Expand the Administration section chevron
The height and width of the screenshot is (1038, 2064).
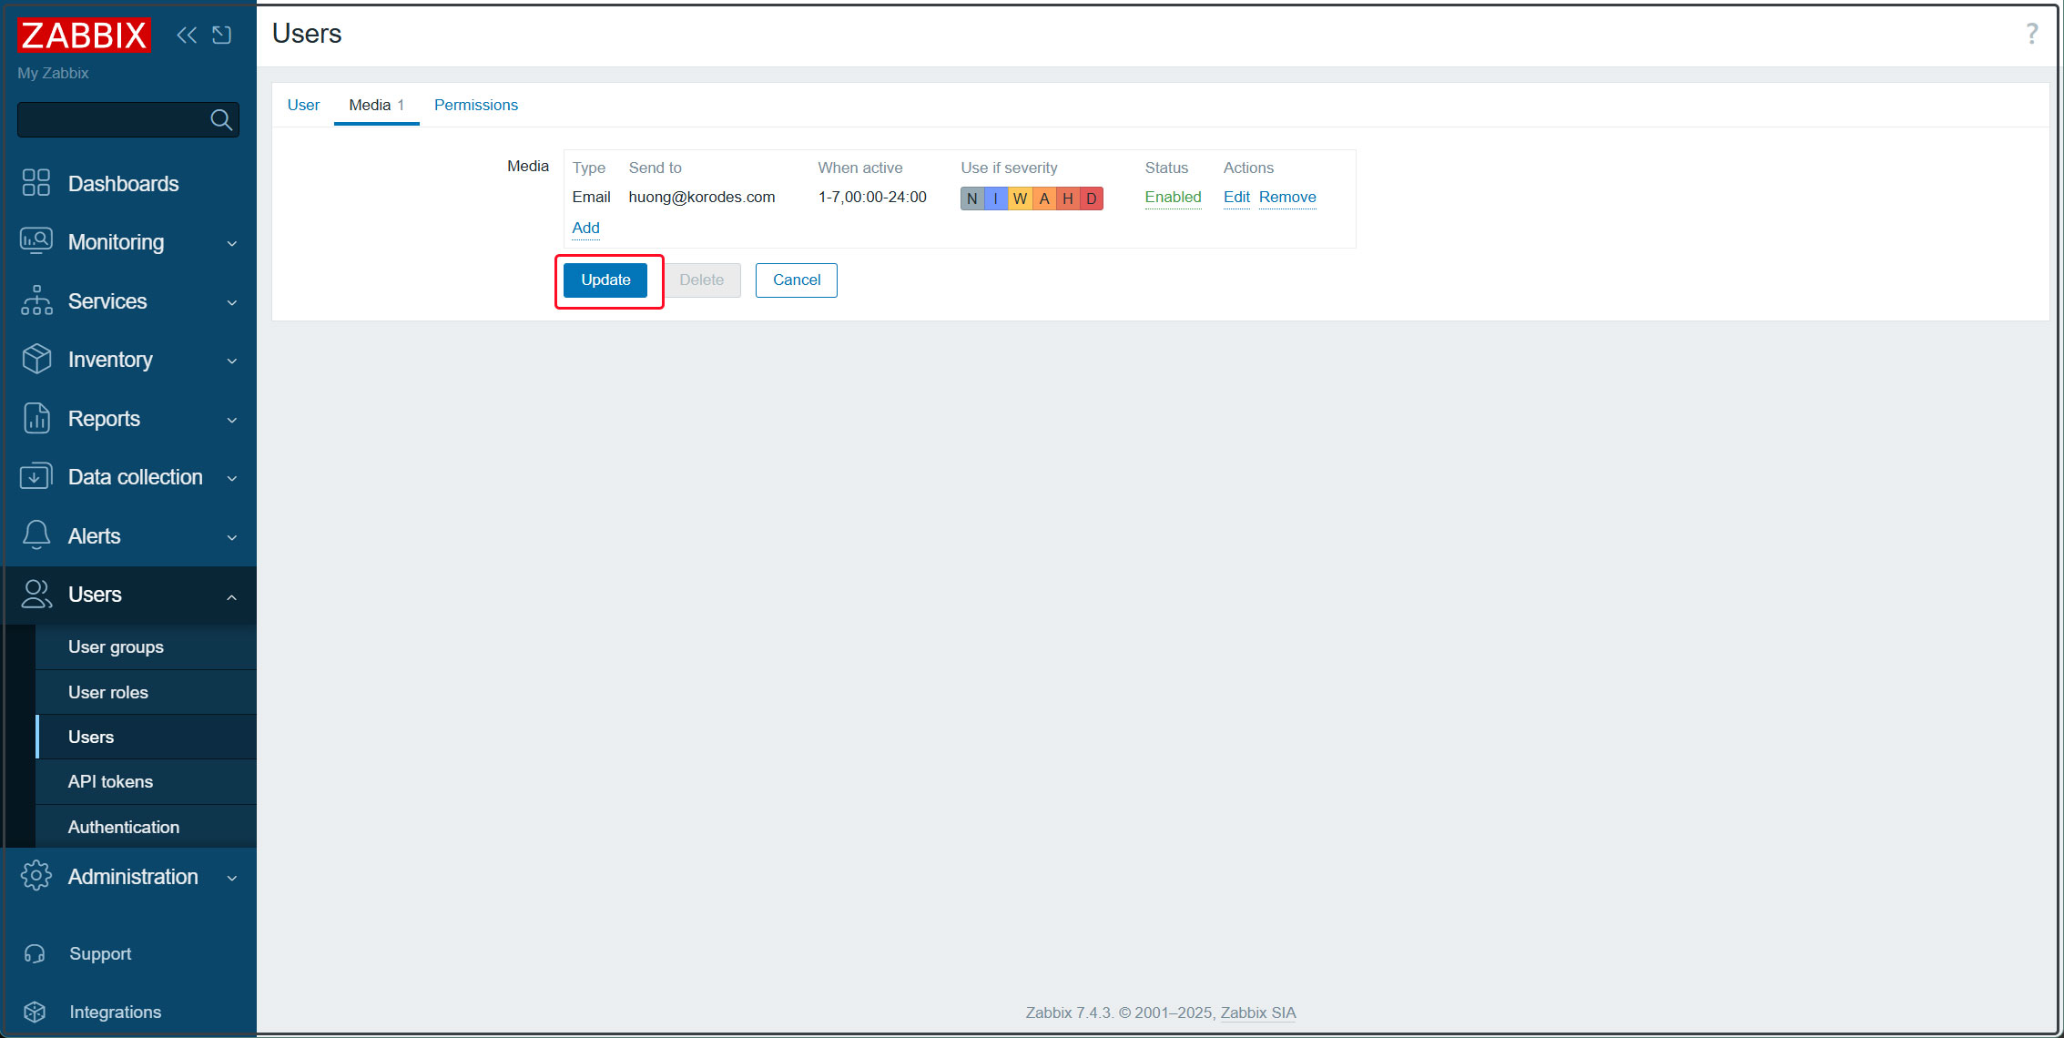232,878
